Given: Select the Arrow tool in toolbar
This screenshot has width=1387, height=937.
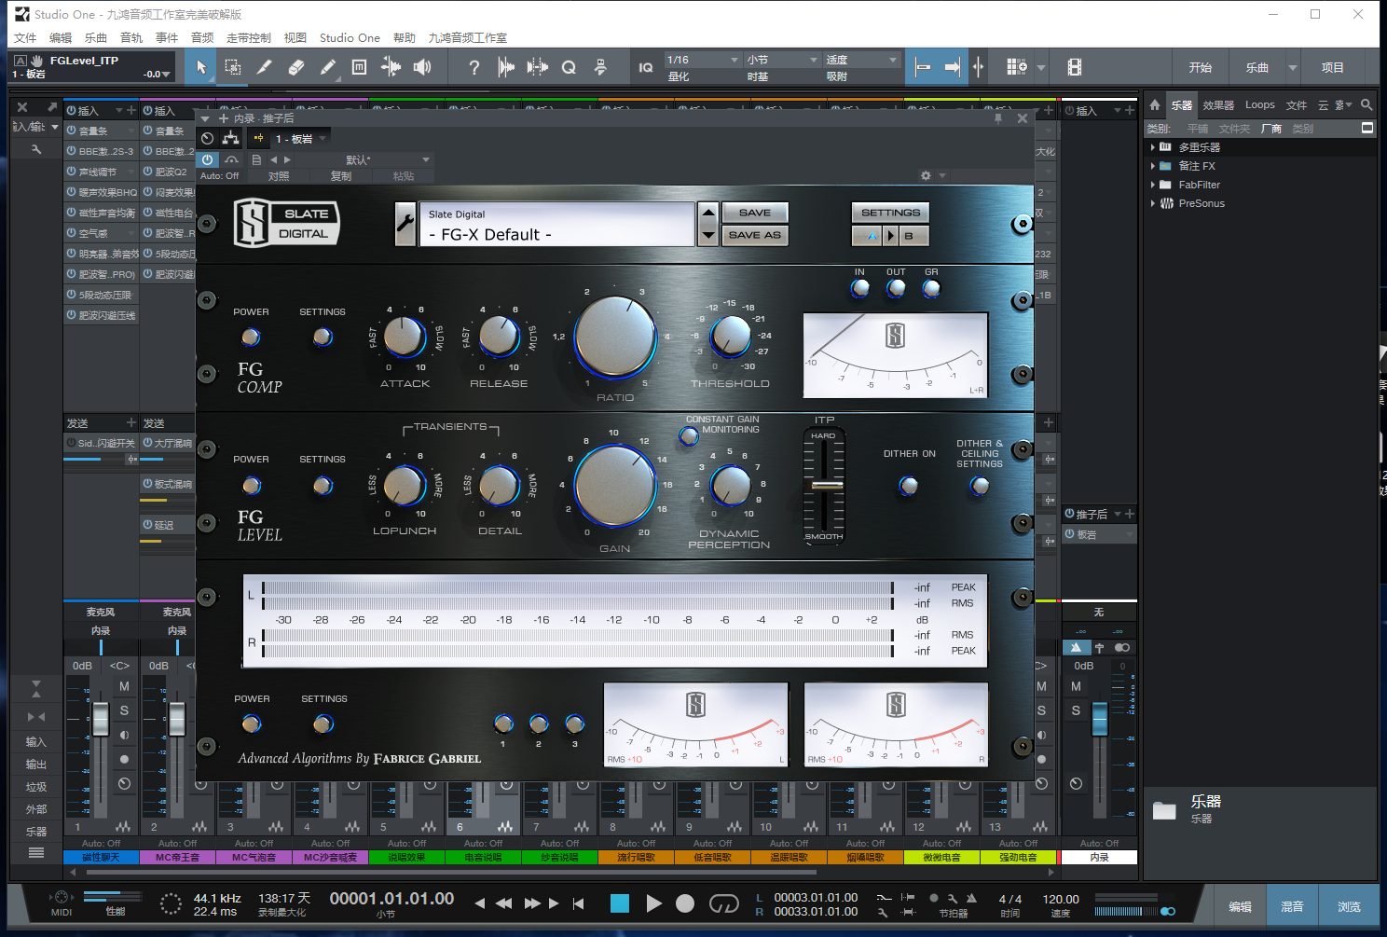Looking at the screenshot, I should pyautogui.click(x=200, y=67).
